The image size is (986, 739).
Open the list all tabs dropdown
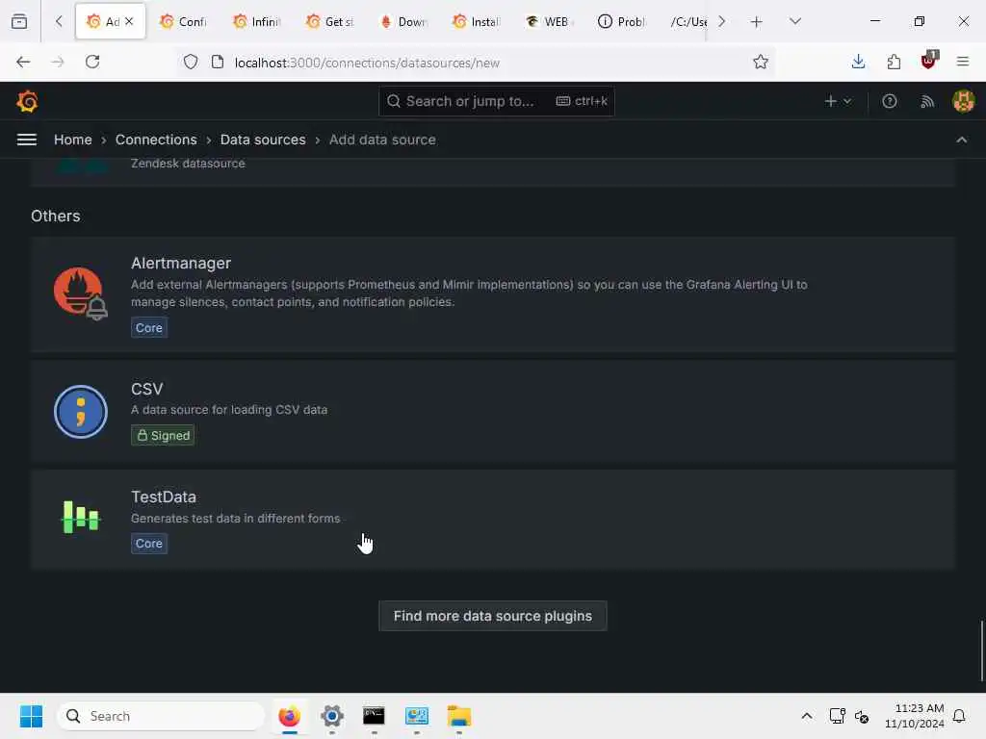[x=794, y=21]
